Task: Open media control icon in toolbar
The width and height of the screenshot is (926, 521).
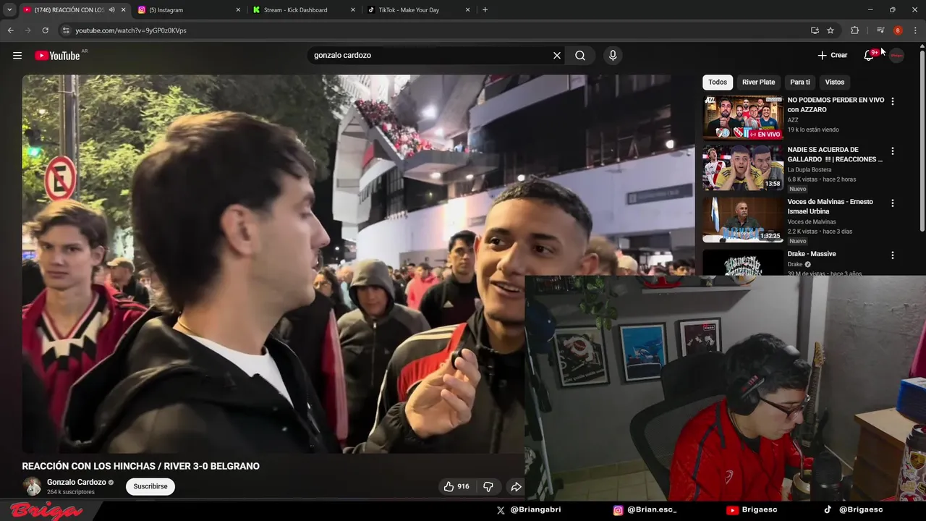Action: [880, 30]
